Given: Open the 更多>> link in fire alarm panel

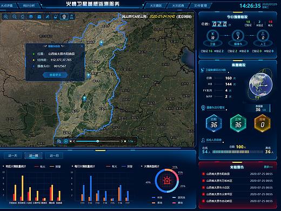Looking at the screenshot, I should [x=268, y=167].
